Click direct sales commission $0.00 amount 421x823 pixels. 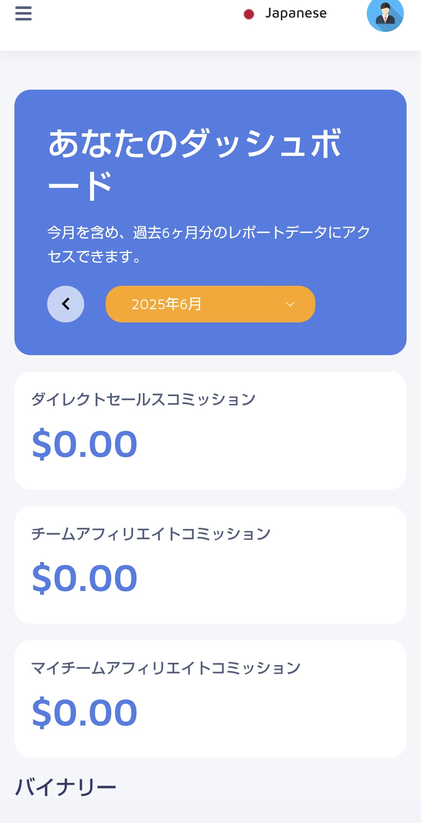click(85, 444)
